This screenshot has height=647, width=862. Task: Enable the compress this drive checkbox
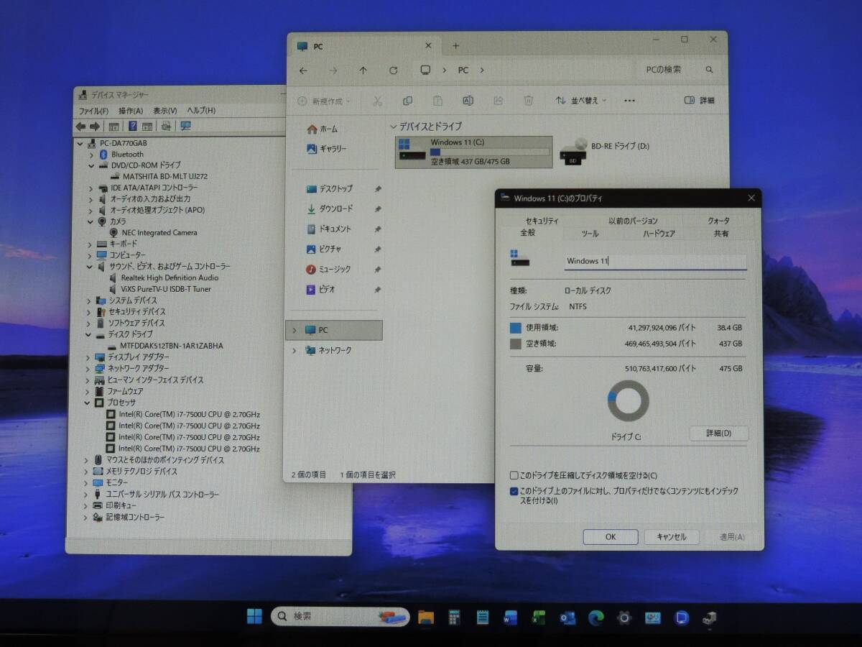514,475
